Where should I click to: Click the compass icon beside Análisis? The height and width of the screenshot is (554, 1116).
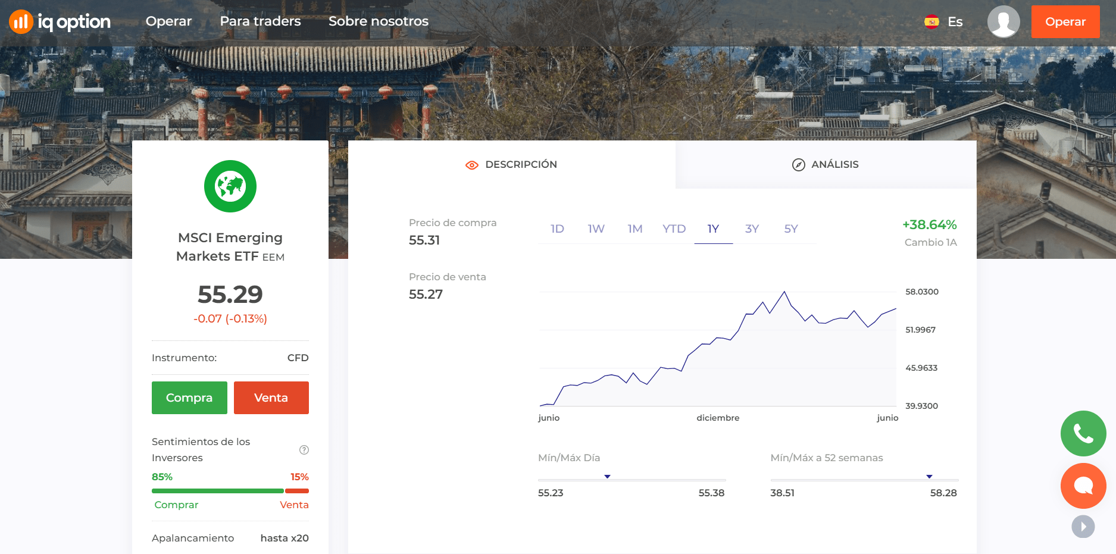click(x=799, y=165)
